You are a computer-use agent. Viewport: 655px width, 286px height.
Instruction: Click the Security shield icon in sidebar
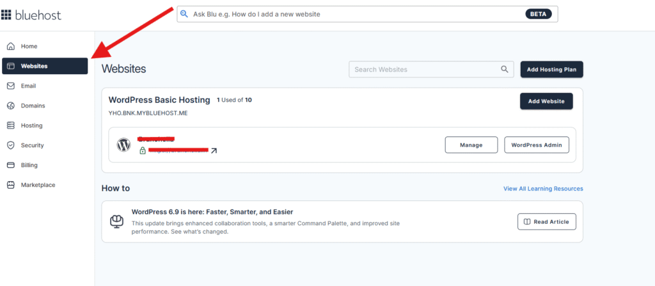click(x=11, y=145)
